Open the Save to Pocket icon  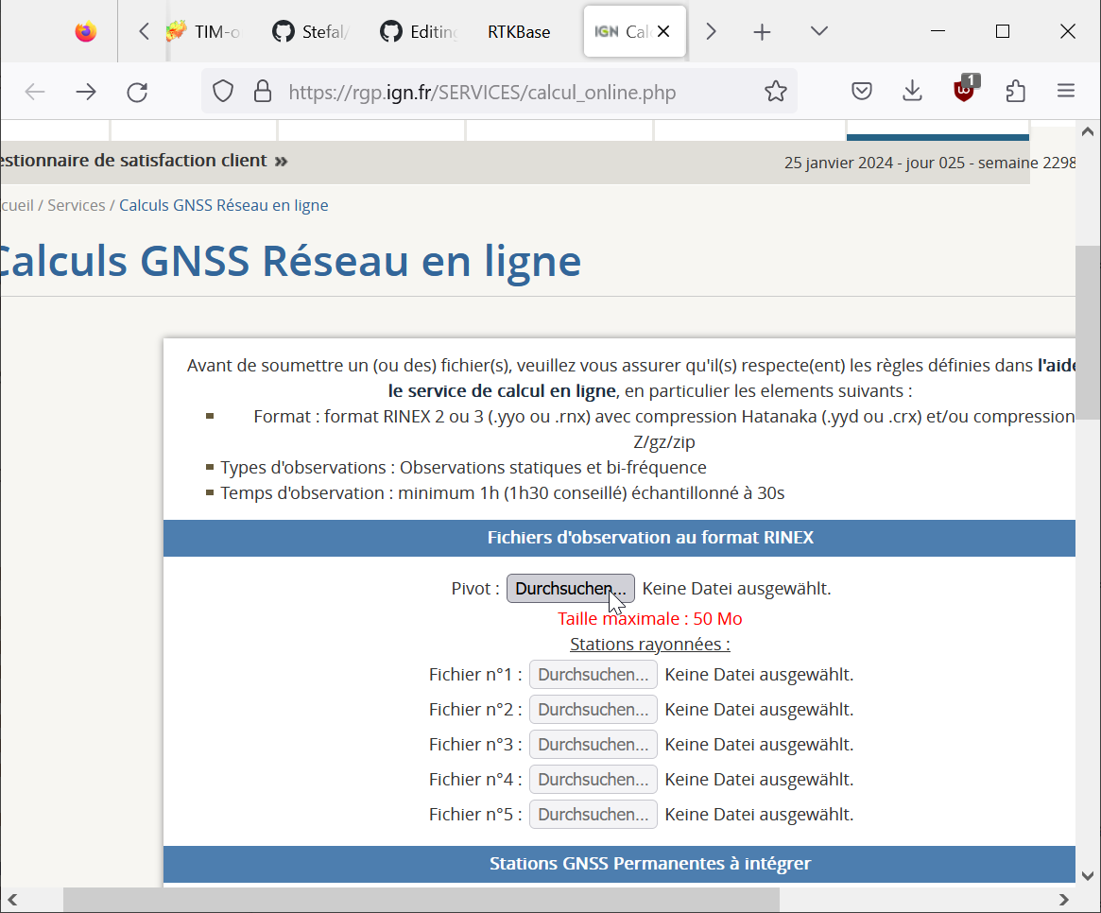click(x=861, y=92)
